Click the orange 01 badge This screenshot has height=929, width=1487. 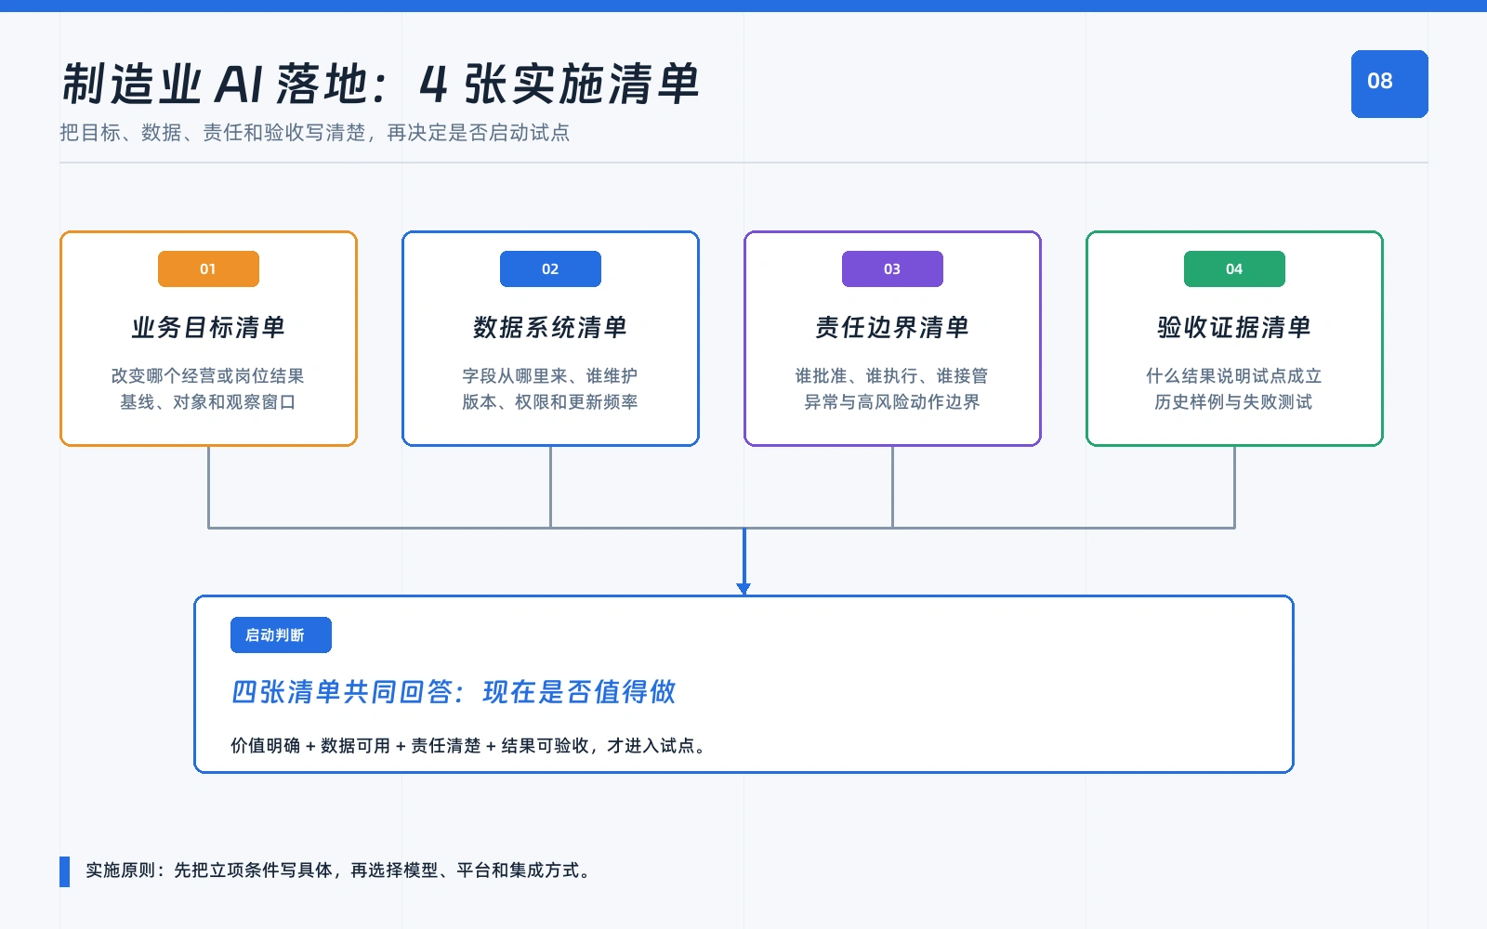[208, 269]
